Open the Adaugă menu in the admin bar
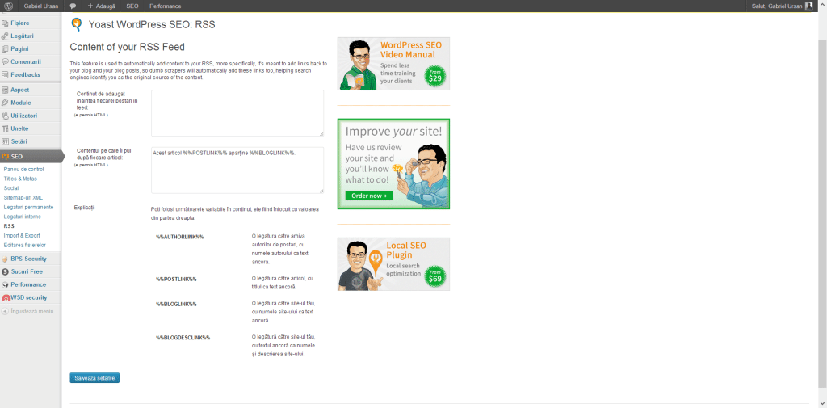 pyautogui.click(x=102, y=6)
